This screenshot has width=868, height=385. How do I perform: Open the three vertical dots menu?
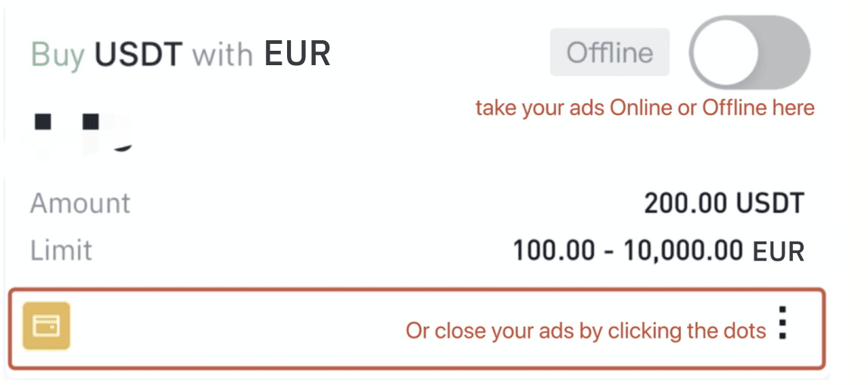tap(782, 322)
